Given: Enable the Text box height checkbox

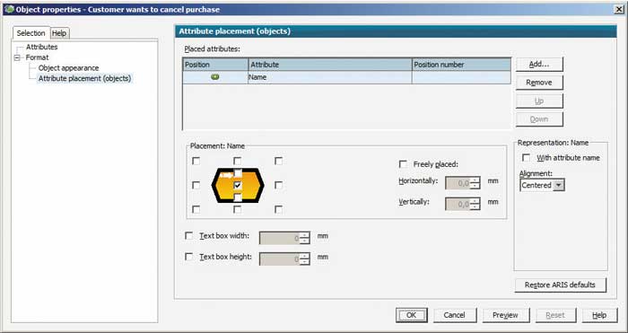Looking at the screenshot, I should point(188,257).
